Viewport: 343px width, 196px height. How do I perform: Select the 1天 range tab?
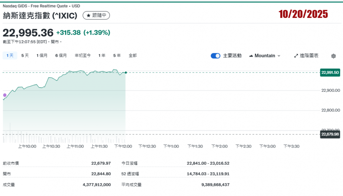pyautogui.click(x=10, y=55)
